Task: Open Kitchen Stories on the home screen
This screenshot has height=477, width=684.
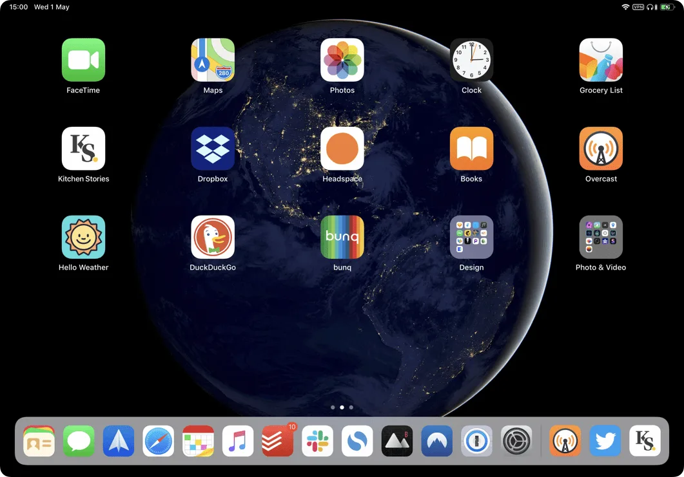Action: pos(83,149)
